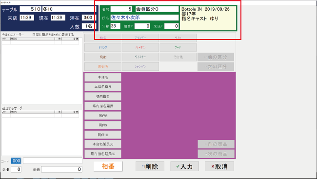Go to 次の区分 category page
Viewport: 317px width, 179px height.
point(216,66)
